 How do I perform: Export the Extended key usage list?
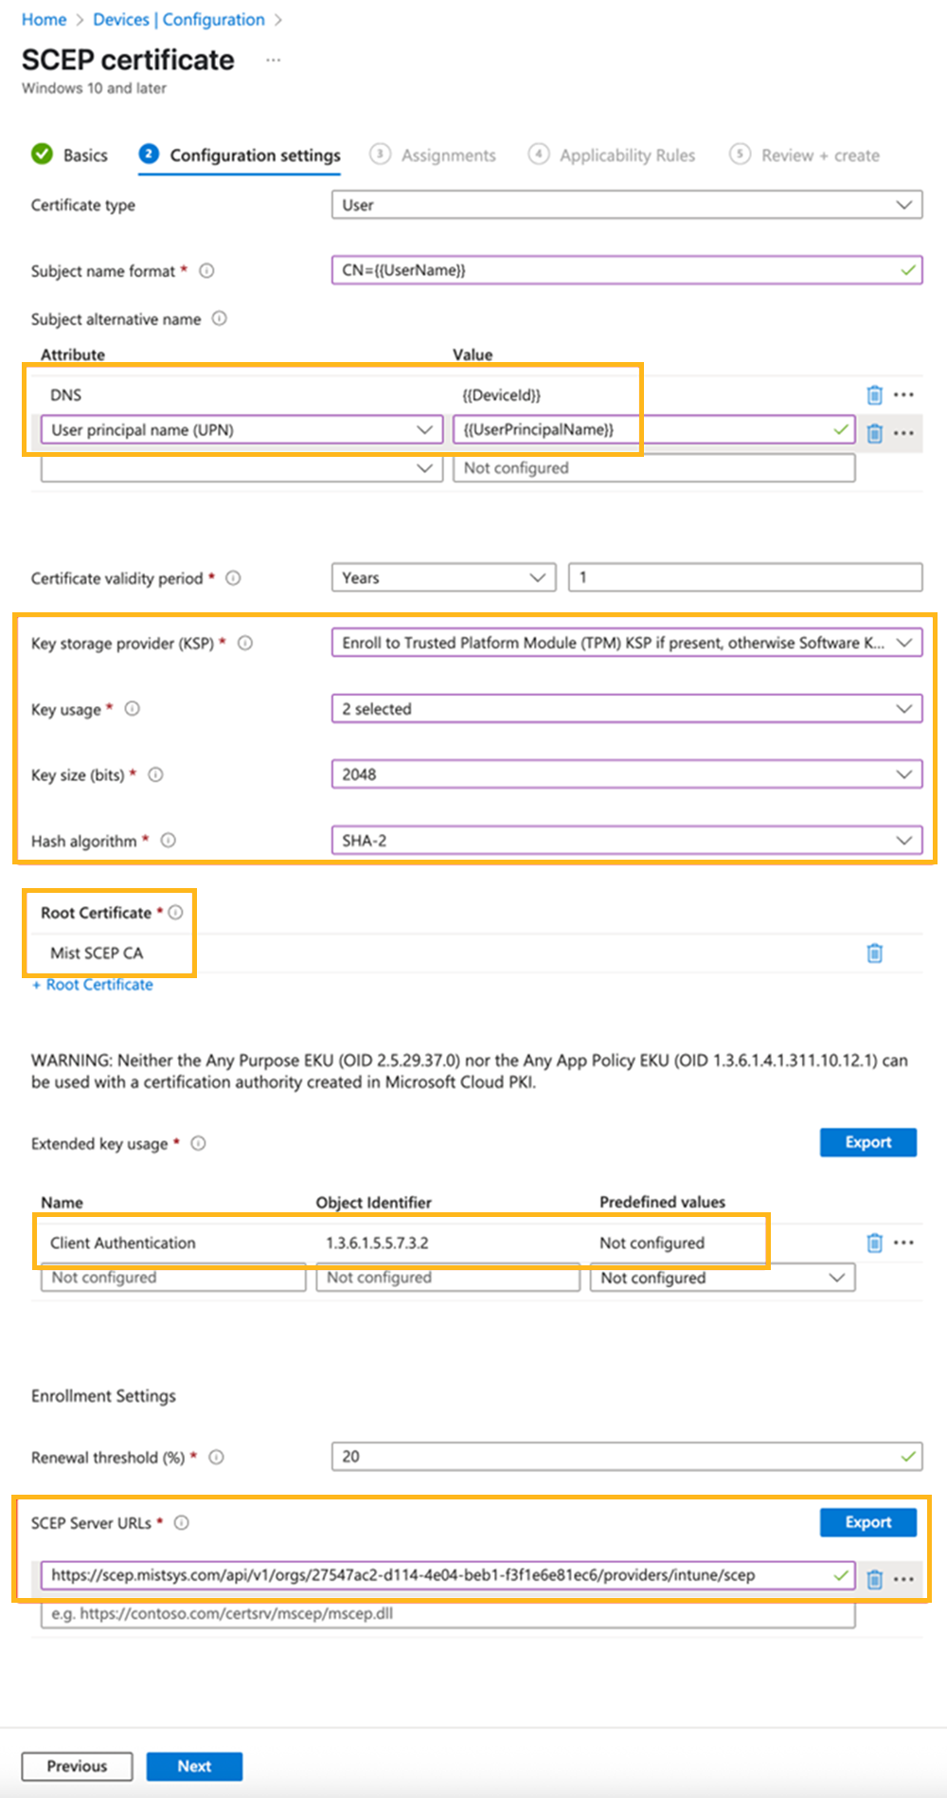867,1143
